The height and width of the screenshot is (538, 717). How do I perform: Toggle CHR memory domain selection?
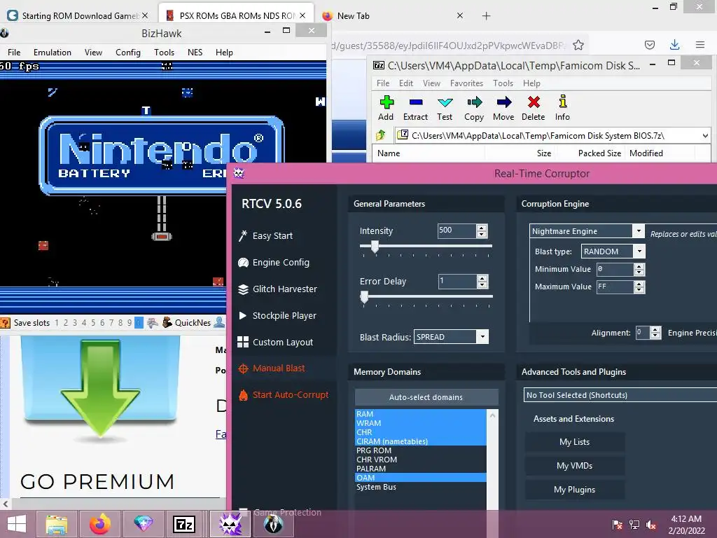coord(421,432)
